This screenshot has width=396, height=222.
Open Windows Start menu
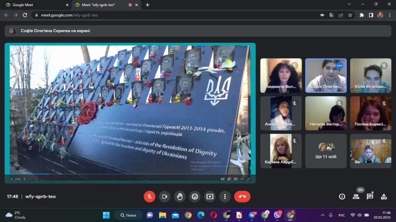pyautogui.click(x=106, y=215)
